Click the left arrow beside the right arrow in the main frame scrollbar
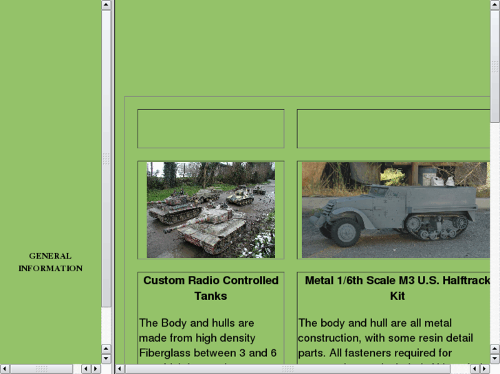 [475, 369]
